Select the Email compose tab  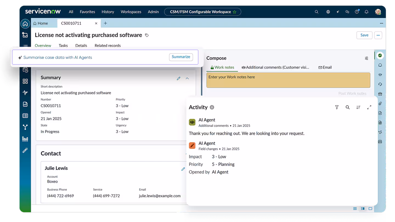(325, 67)
